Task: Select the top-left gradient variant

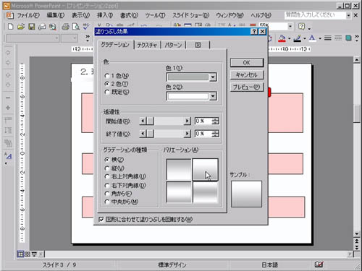Action: click(x=179, y=170)
